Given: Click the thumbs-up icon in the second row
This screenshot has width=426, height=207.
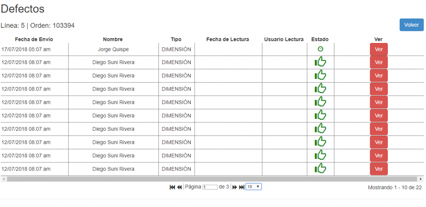Looking at the screenshot, I should (x=320, y=62).
